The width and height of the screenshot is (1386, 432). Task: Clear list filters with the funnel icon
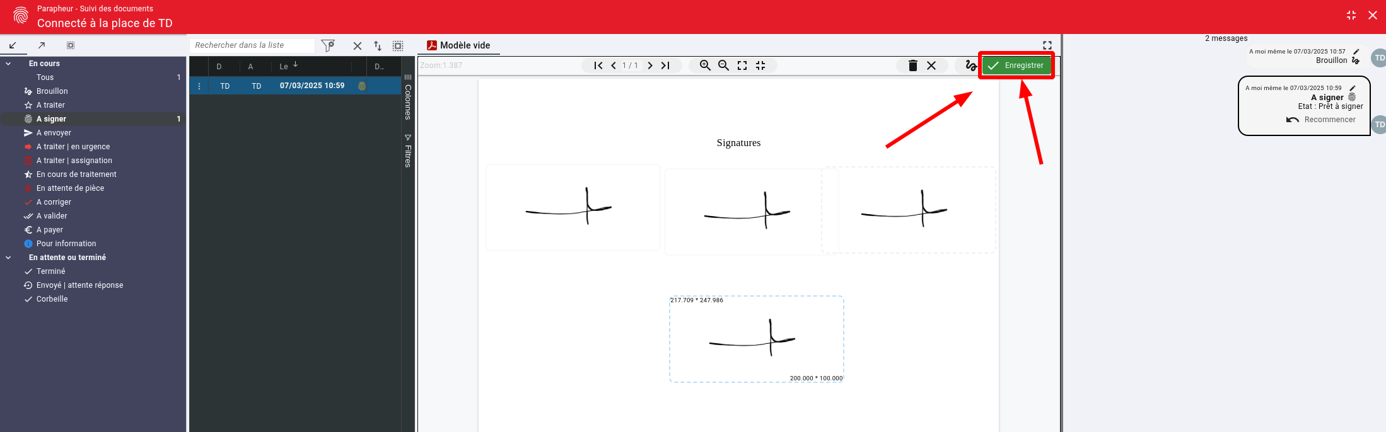(x=328, y=45)
